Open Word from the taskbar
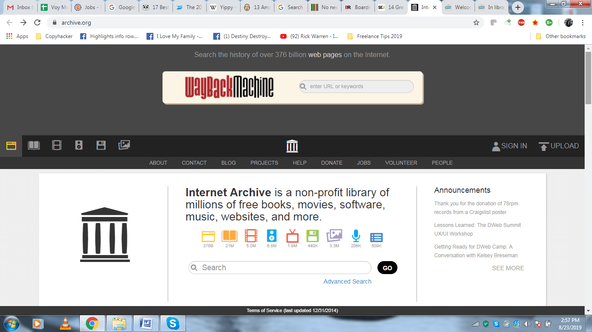The width and height of the screenshot is (592, 332). (146, 323)
